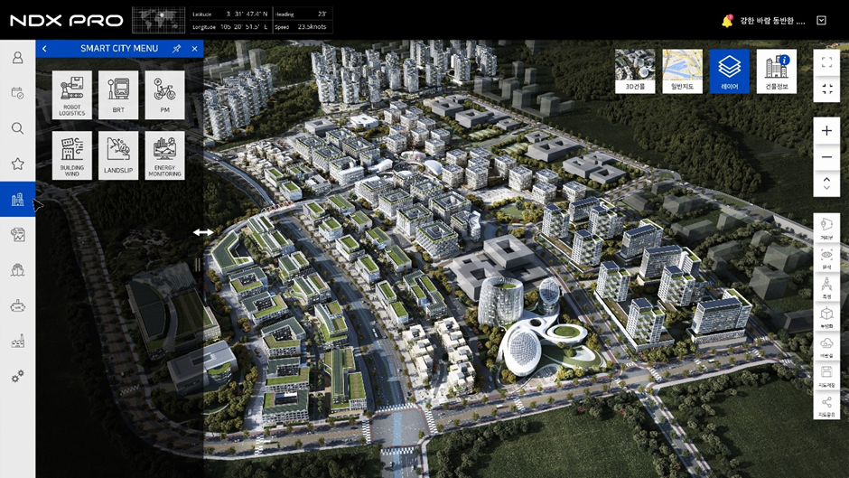
Task: Click the tilt up/down chevron control
Action: click(x=826, y=183)
